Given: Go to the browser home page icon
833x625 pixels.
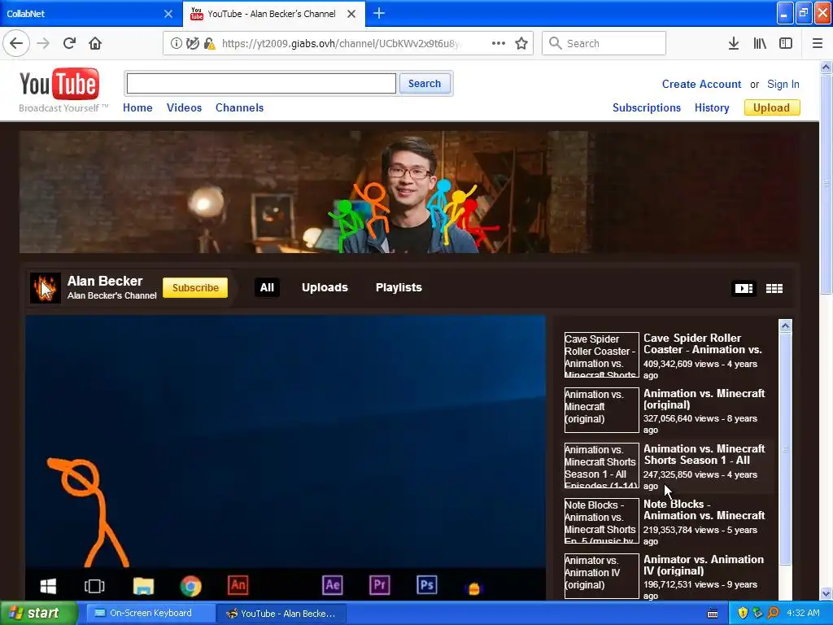Looking at the screenshot, I should click(95, 43).
